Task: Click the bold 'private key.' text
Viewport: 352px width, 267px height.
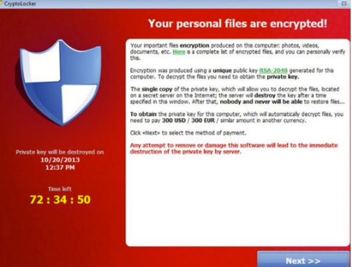Action: point(283,77)
